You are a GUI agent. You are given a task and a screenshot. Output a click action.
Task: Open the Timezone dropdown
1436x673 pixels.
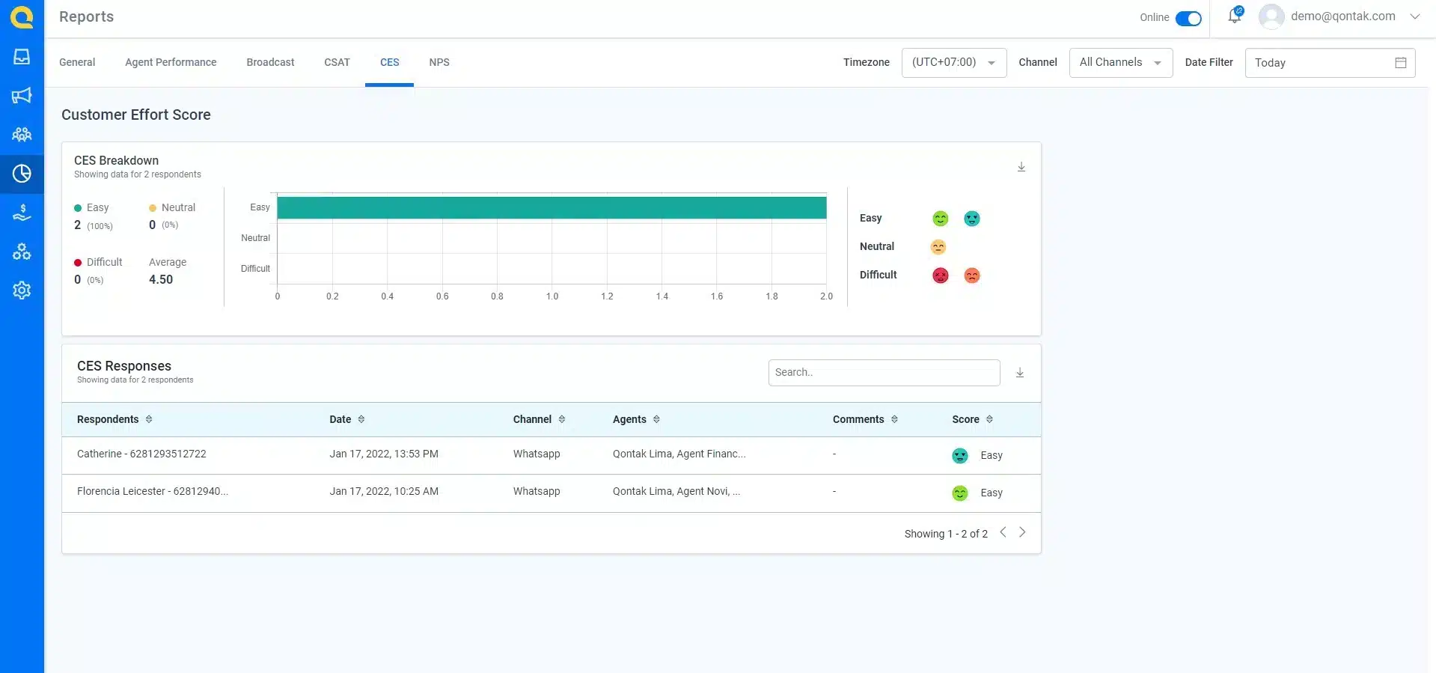pyautogui.click(x=954, y=63)
